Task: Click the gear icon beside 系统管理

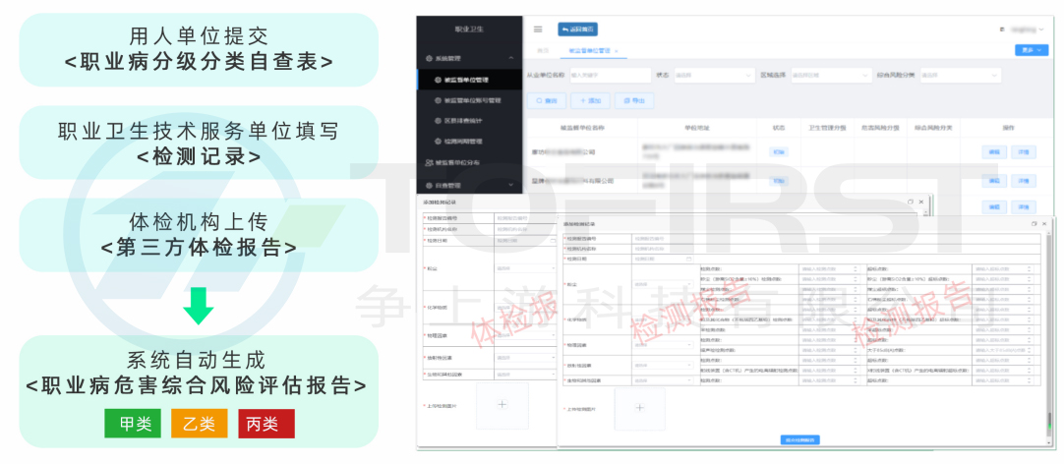Action: pos(429,59)
